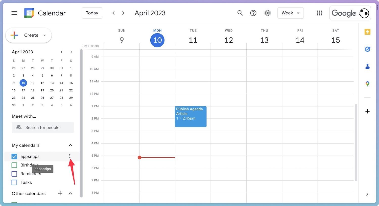Open the Google apps grid

click(x=319, y=13)
